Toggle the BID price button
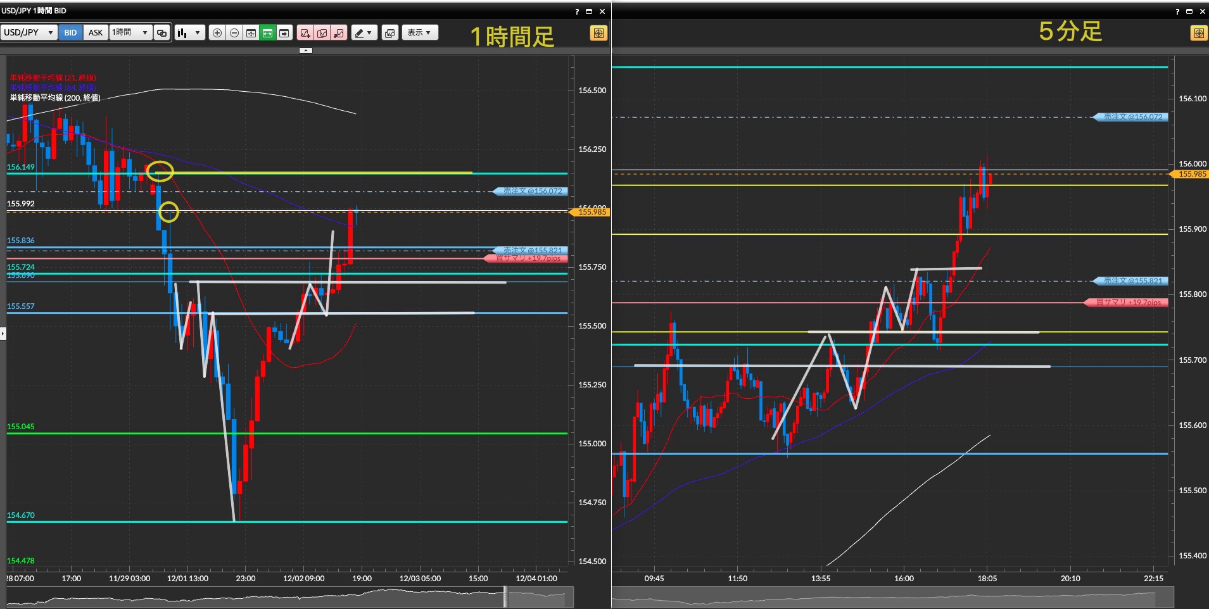Screen dimensions: 1209x609 pyautogui.click(x=70, y=33)
